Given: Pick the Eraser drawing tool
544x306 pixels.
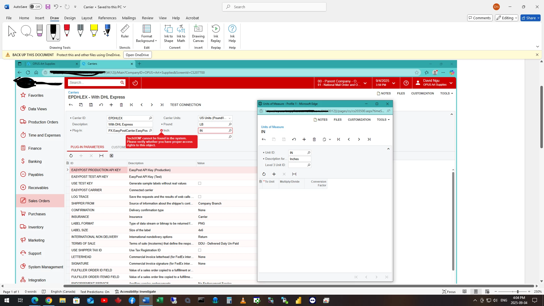Looking at the screenshot, I should point(40,31).
